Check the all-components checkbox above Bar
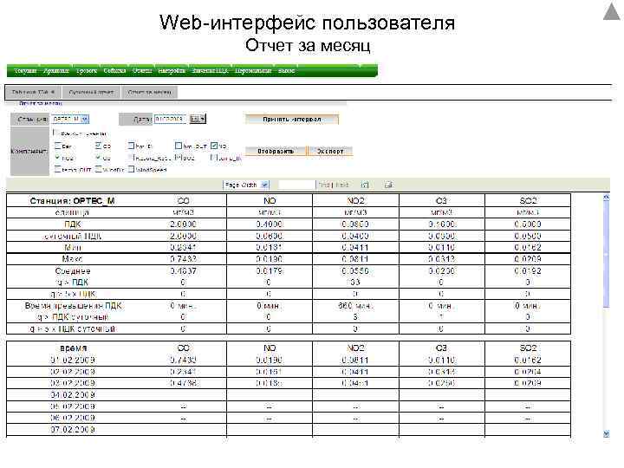 tap(55, 133)
